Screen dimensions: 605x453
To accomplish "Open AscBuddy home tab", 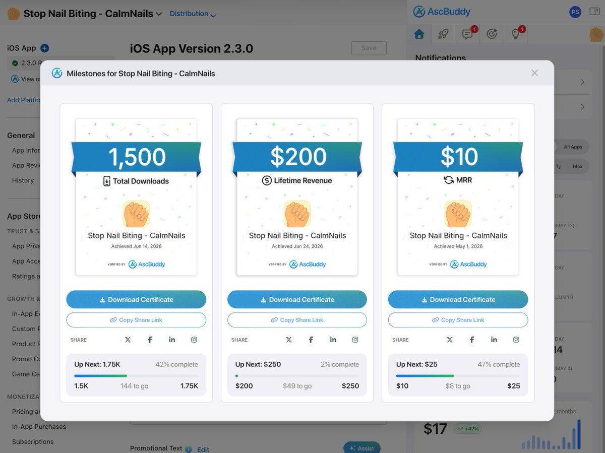I will click(419, 34).
